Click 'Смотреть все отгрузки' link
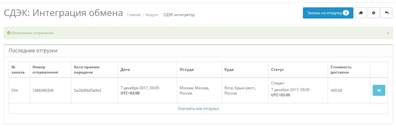 [x=198, y=109]
